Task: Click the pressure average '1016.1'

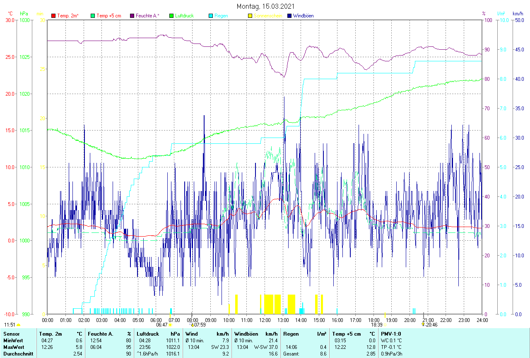Action: pos(173,354)
